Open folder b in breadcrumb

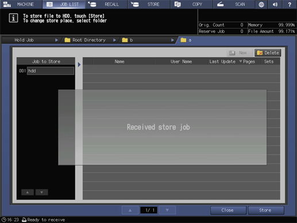tap(132, 40)
